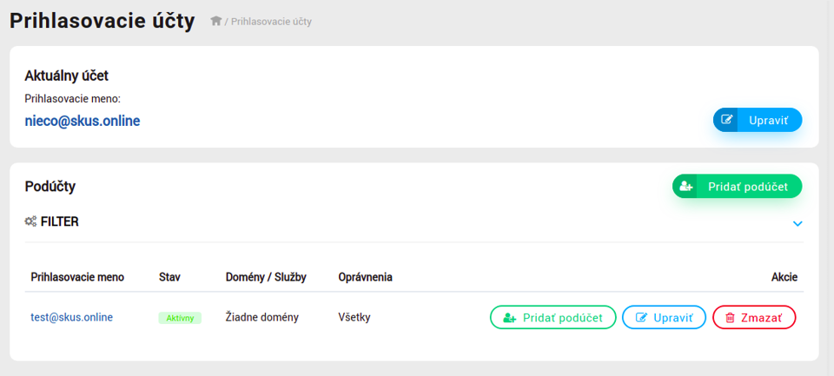Select Prihlasovacie účty breadcrumb item

click(x=271, y=22)
